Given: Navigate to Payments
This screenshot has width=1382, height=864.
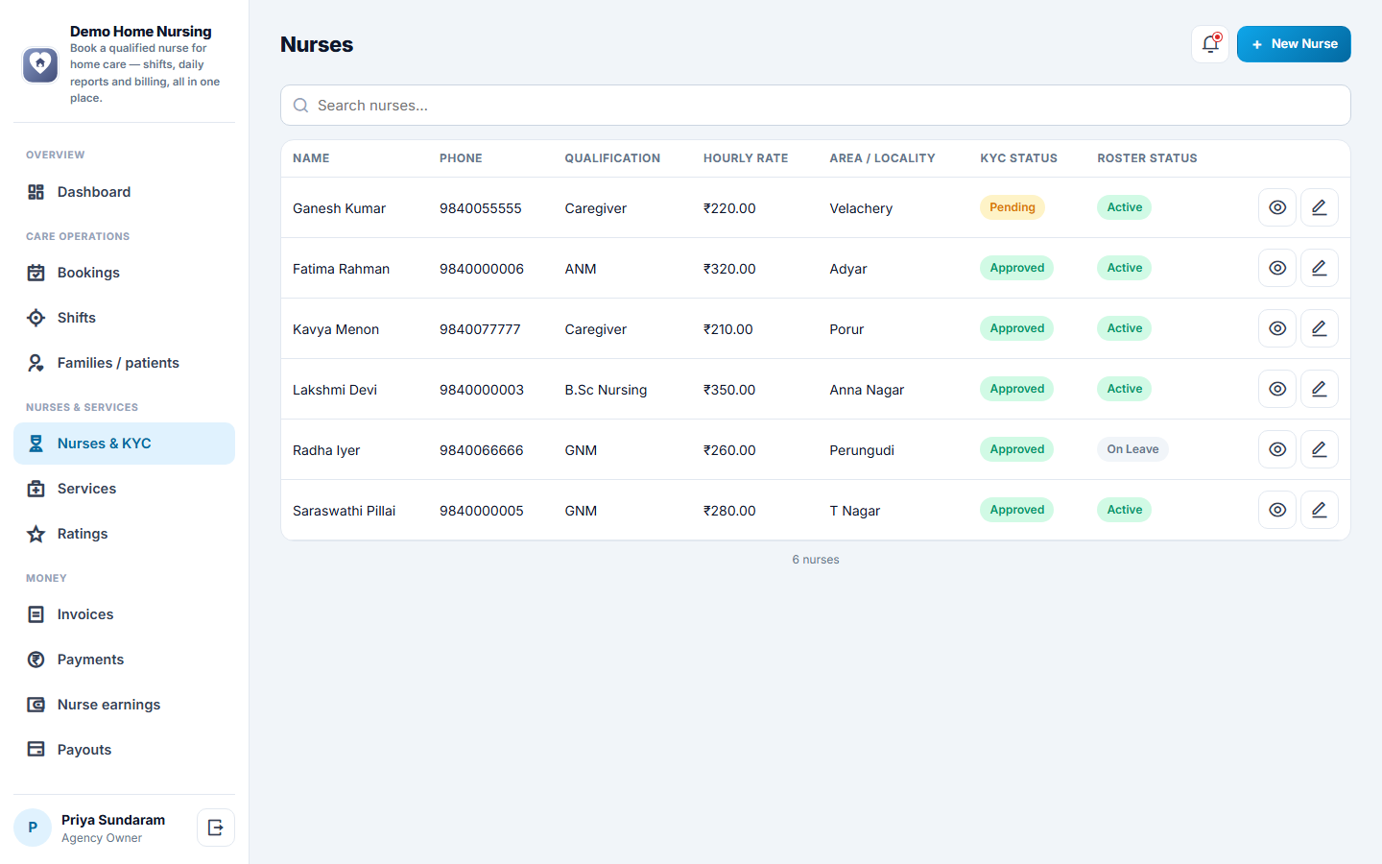Looking at the screenshot, I should coord(124,660).
